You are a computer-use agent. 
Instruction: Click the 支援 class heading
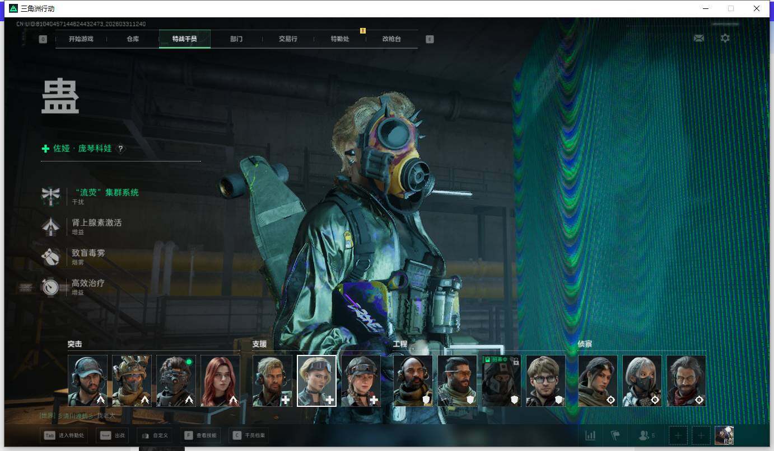tap(259, 344)
